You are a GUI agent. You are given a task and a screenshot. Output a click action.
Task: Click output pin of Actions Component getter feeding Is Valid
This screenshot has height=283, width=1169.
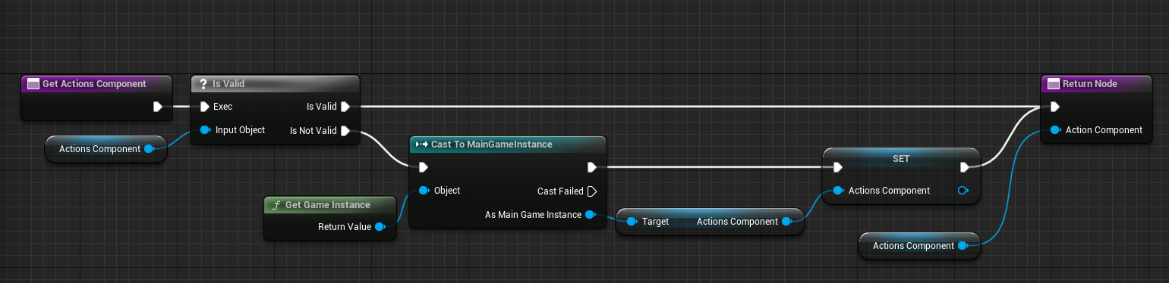[149, 149]
